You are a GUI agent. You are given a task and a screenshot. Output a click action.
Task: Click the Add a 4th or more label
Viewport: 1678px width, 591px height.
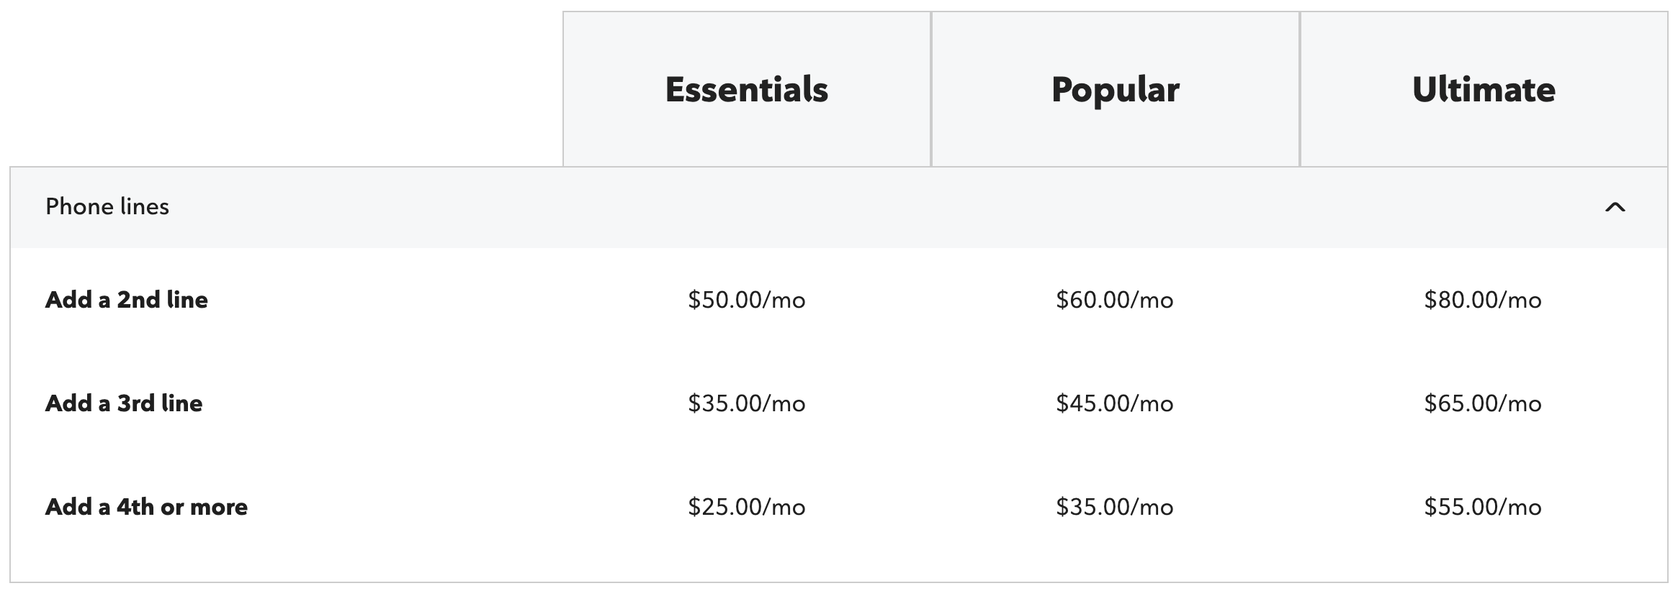pyautogui.click(x=146, y=507)
